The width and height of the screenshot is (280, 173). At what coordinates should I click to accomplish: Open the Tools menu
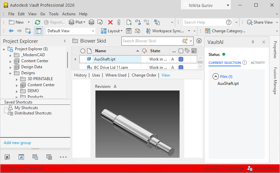(54, 14)
